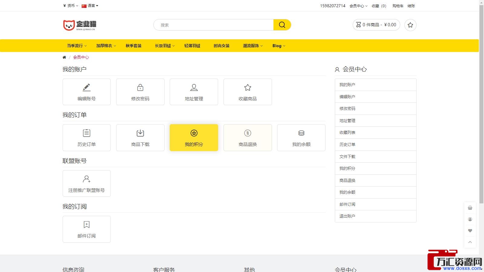This screenshot has width=484, height=272.
Task: Click into the 搜索 search field
Action: coord(213,25)
